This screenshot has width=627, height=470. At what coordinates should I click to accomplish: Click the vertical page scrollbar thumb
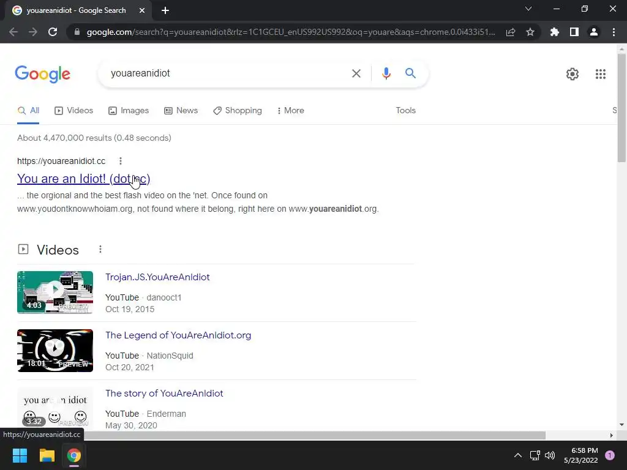click(x=621, y=107)
